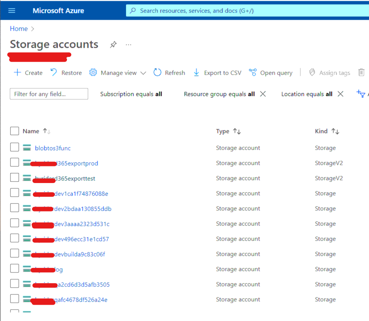Check the dev3aaaa2323d531c row checkbox
The image size is (369, 321).
[x=15, y=223]
